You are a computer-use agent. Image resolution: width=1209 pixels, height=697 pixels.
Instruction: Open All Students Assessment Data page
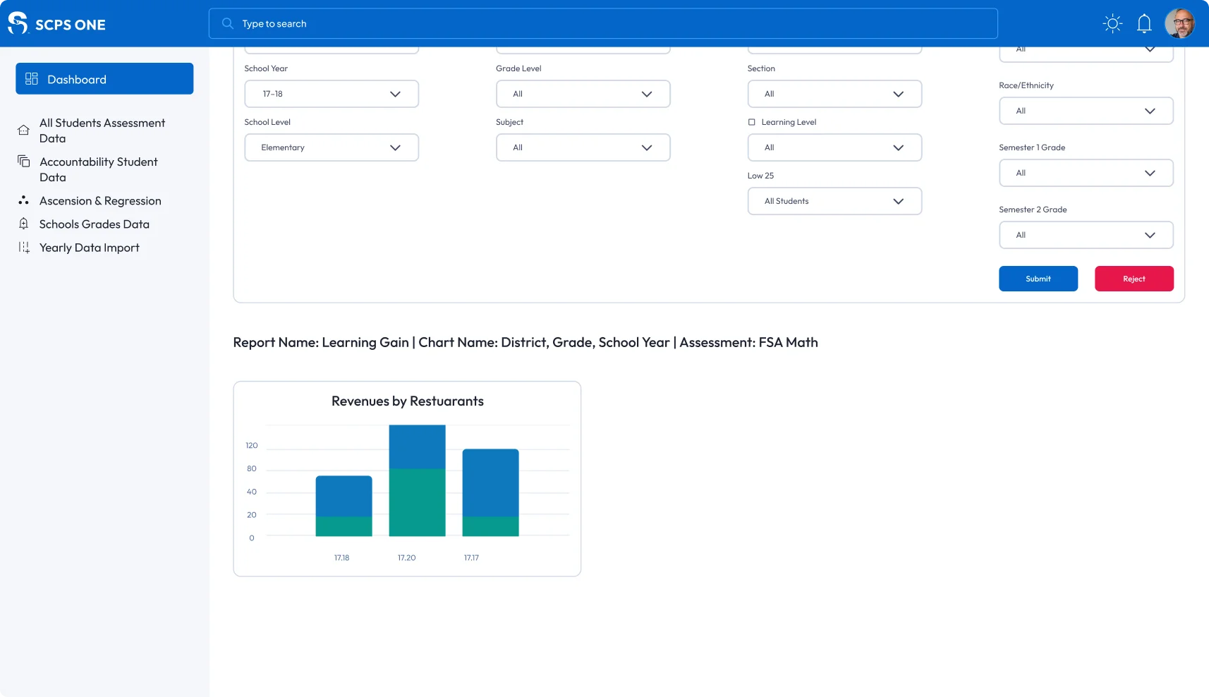(x=102, y=131)
